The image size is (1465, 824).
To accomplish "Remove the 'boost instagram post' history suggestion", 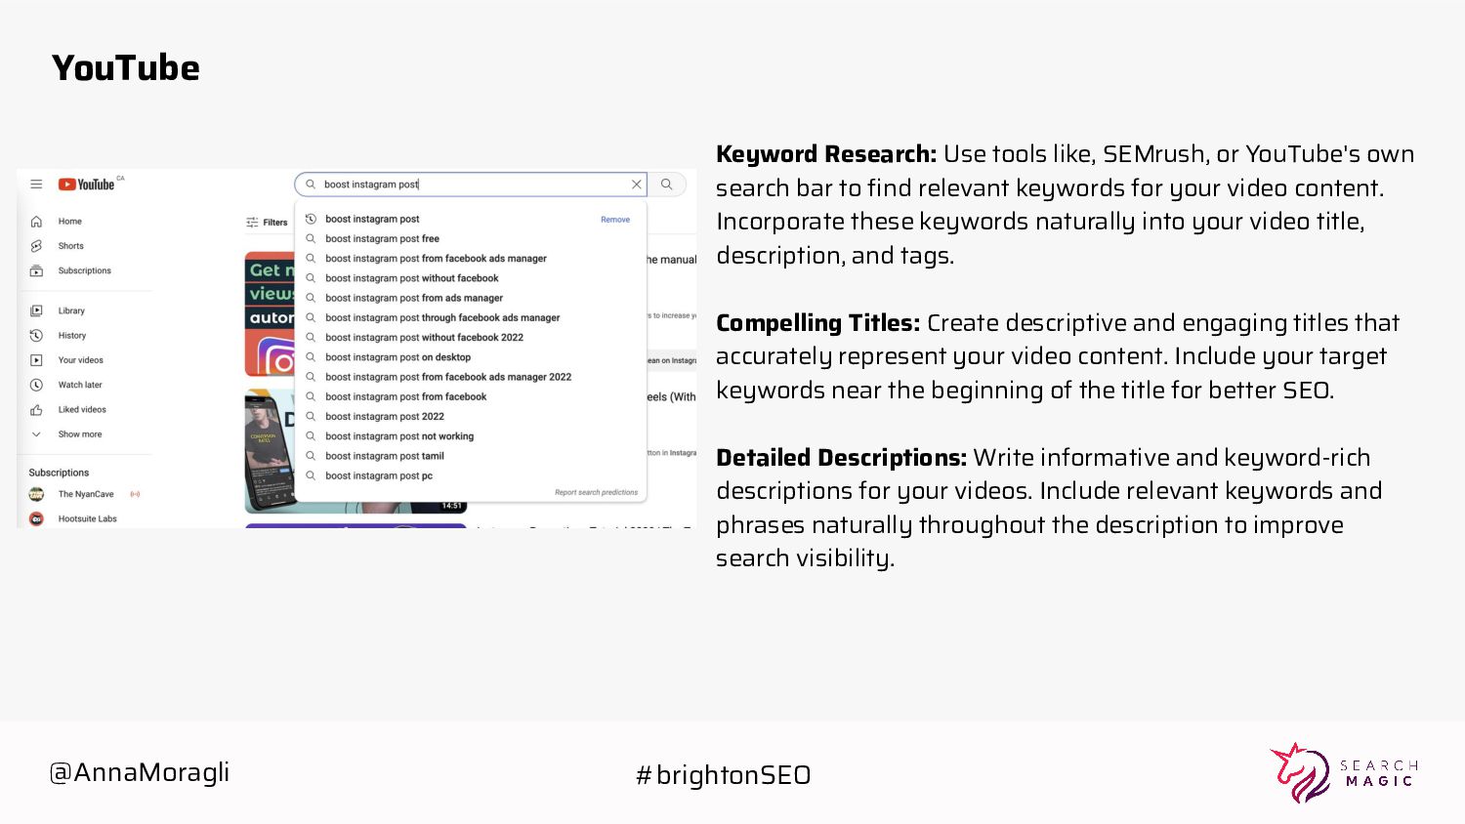I will pyautogui.click(x=615, y=220).
